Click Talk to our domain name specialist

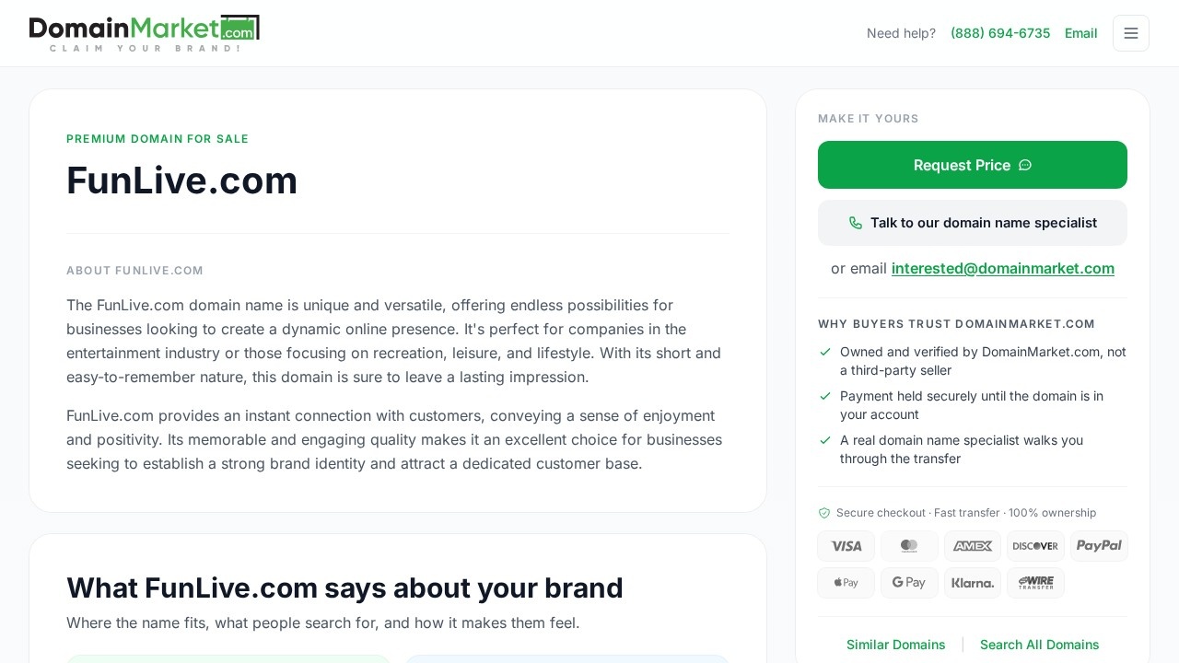click(973, 223)
